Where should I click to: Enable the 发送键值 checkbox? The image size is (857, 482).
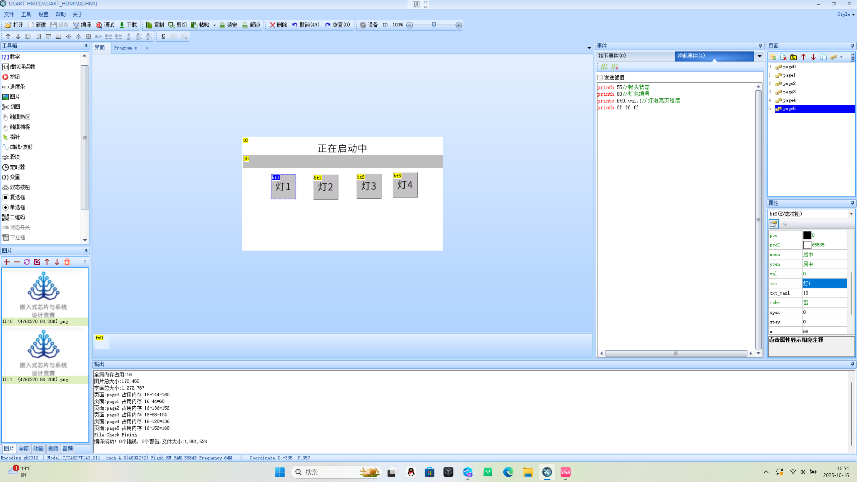[600, 78]
